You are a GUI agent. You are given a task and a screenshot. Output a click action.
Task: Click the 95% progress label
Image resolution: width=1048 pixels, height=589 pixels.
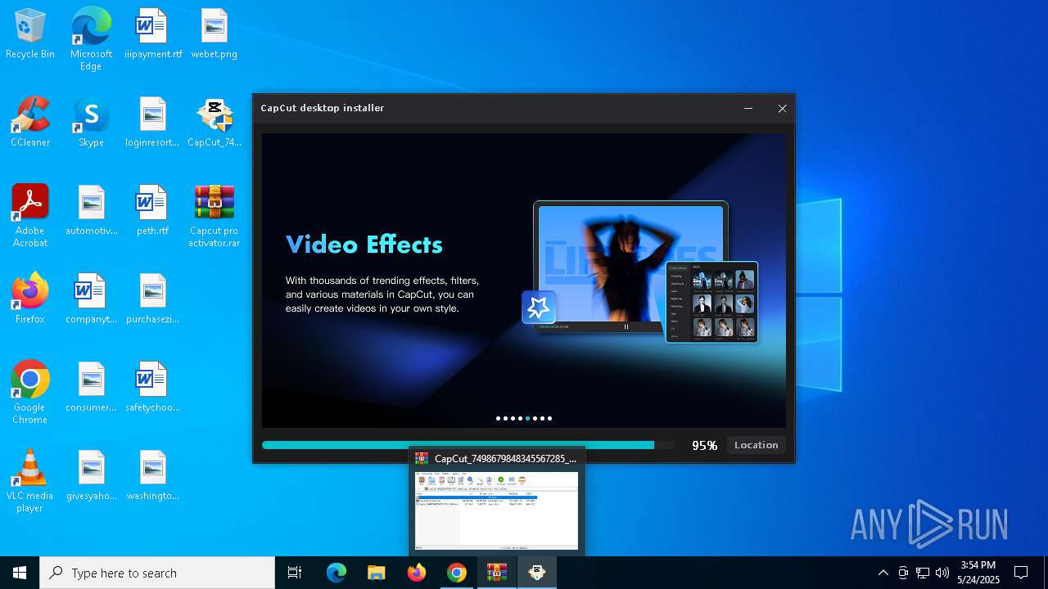pos(704,445)
